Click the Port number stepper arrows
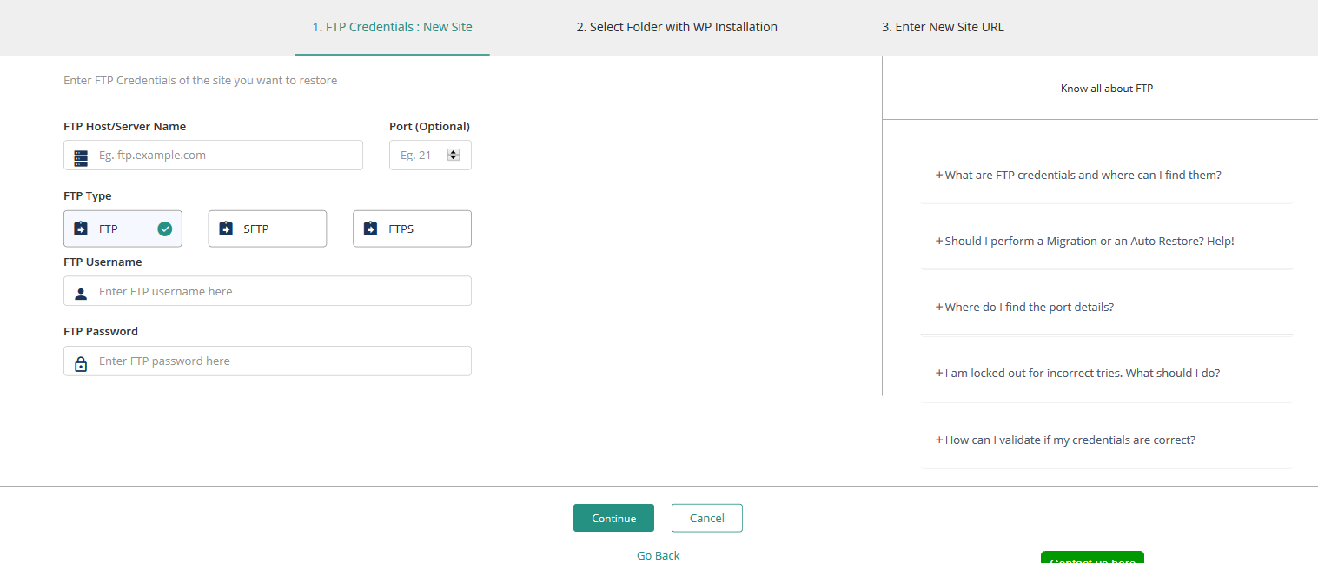 point(453,156)
